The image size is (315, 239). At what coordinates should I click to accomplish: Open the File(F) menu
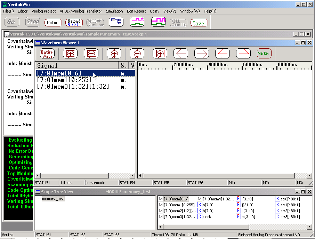(x=8, y=11)
